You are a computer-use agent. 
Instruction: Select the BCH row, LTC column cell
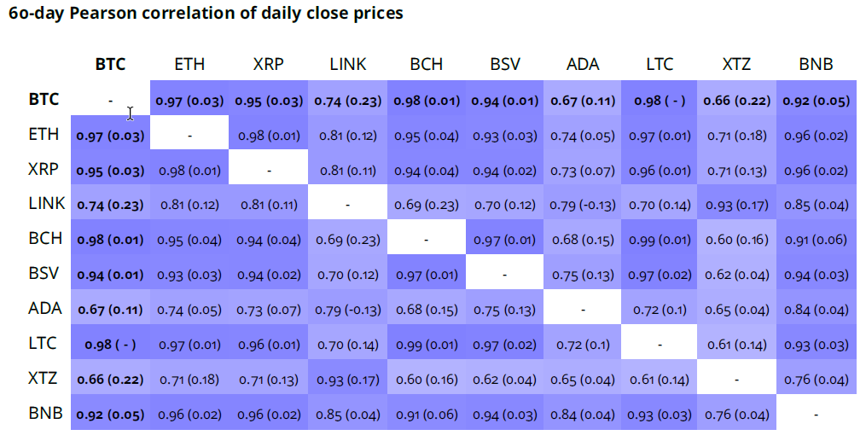pyautogui.click(x=660, y=240)
